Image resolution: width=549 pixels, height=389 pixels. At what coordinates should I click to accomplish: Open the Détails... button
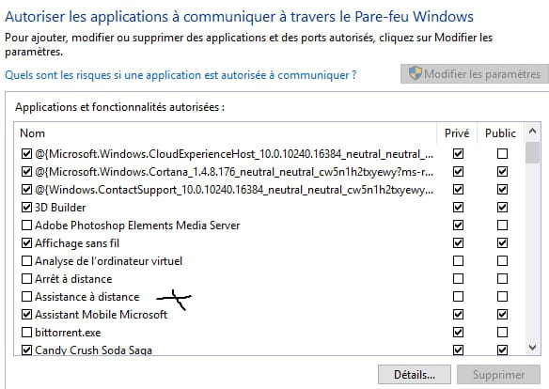(x=415, y=375)
